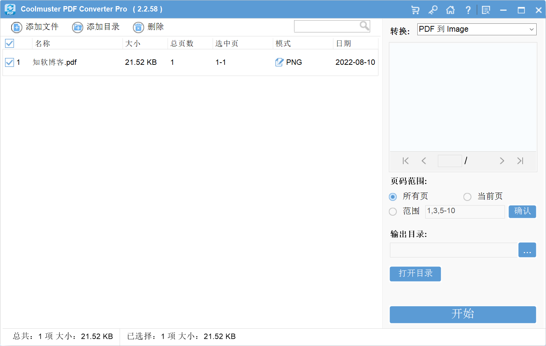Click the 模式 column header

(x=283, y=44)
